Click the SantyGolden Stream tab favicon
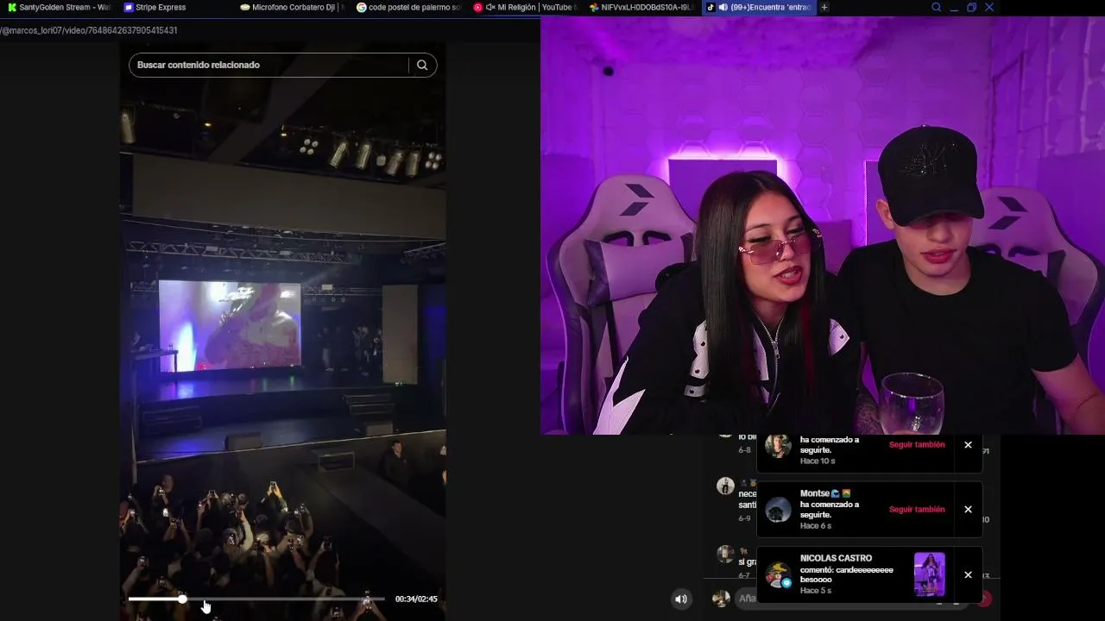The image size is (1105, 621). pos(12,8)
